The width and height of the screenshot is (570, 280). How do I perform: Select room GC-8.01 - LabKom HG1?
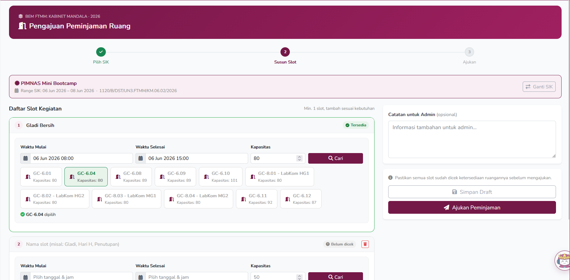coord(280,177)
